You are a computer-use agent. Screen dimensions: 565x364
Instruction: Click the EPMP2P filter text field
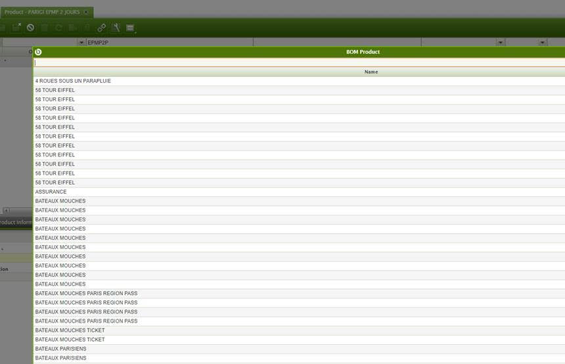(x=169, y=43)
